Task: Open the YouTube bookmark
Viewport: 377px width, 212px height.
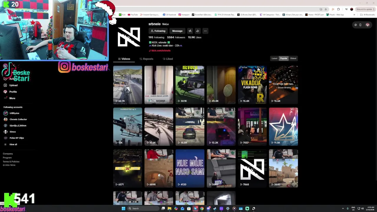Action: click(133, 15)
